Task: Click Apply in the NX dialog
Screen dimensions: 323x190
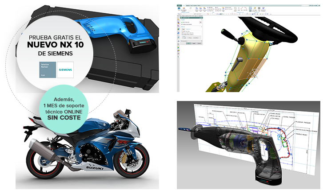Action: click(194, 43)
